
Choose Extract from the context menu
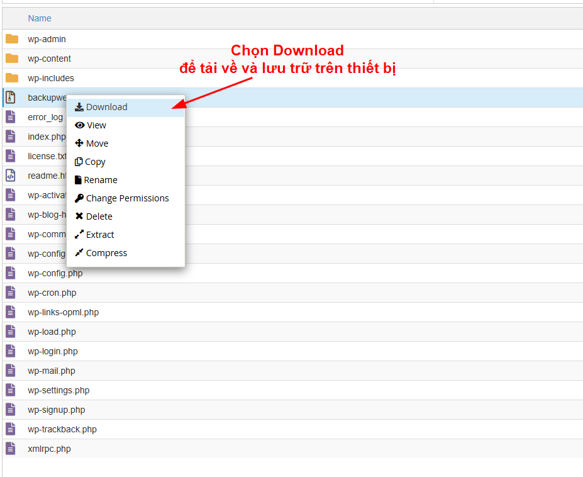tap(126, 235)
